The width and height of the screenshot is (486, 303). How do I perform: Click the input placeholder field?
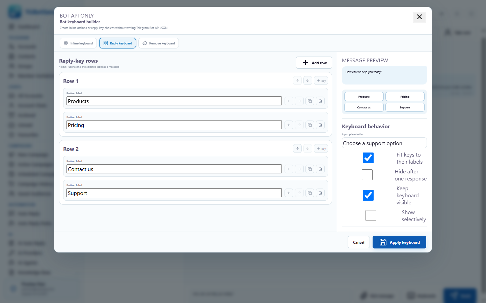click(x=384, y=143)
